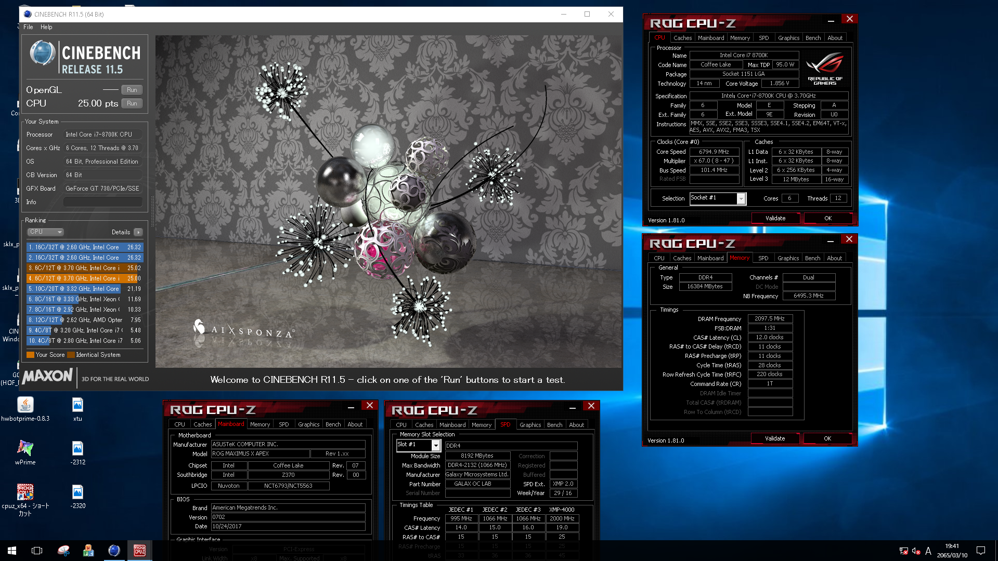Click the Core Voltage value 1.856 V
998x561 pixels.
point(780,83)
